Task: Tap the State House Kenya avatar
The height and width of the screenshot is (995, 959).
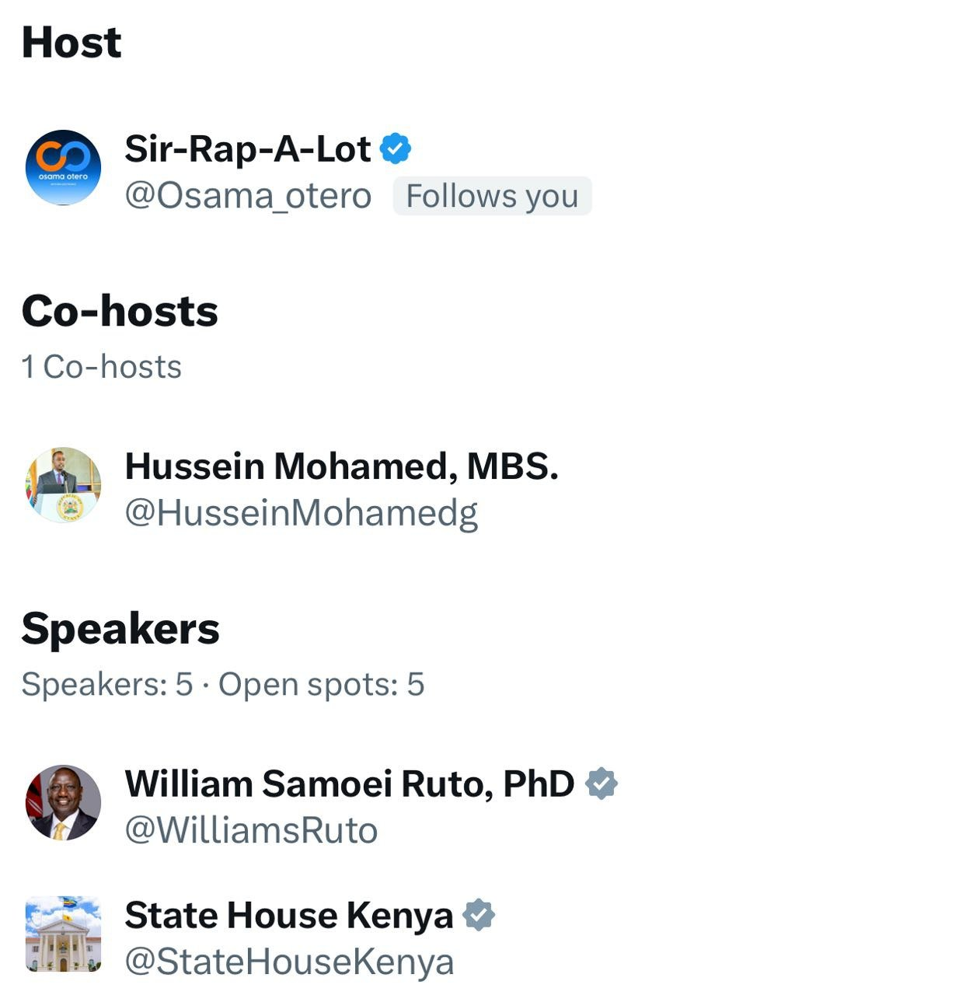Action: (63, 934)
